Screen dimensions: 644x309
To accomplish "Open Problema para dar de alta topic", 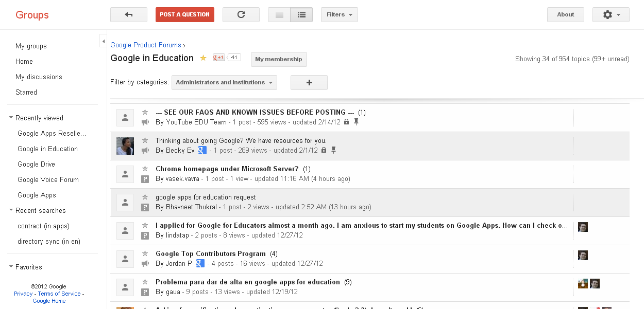I will click(248, 282).
